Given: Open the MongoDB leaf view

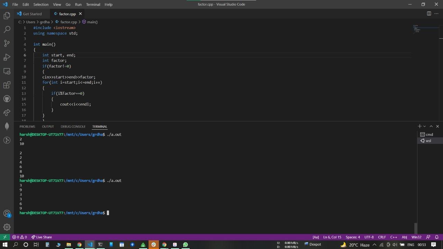Looking at the screenshot, I should [7, 126].
